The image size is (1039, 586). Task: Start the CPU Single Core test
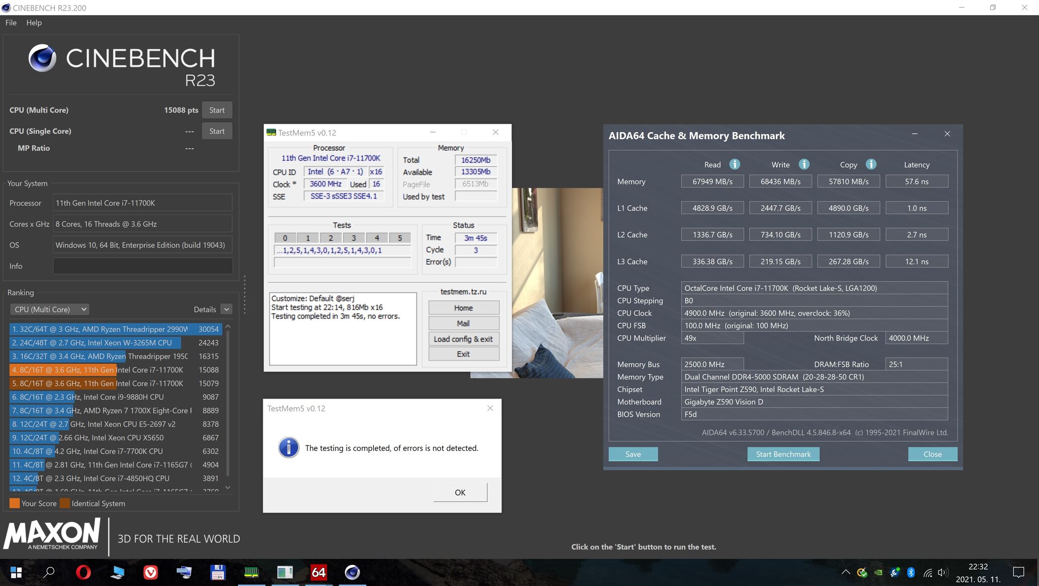217,131
